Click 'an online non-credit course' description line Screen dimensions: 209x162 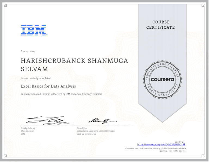point(62,94)
